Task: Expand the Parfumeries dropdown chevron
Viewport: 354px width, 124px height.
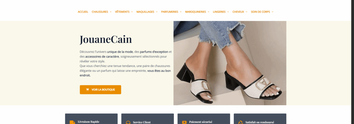Action: [x=181, y=12]
